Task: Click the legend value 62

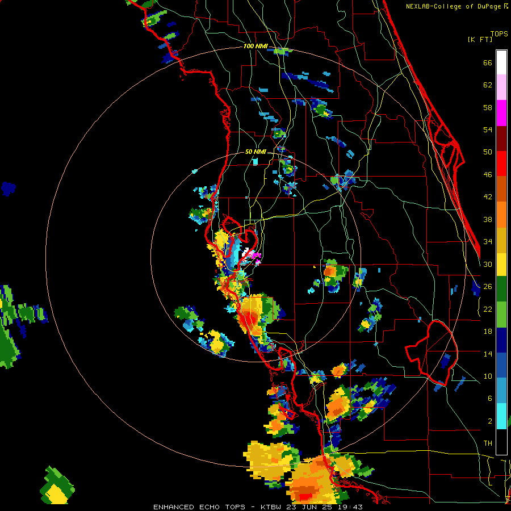Action: [x=488, y=85]
